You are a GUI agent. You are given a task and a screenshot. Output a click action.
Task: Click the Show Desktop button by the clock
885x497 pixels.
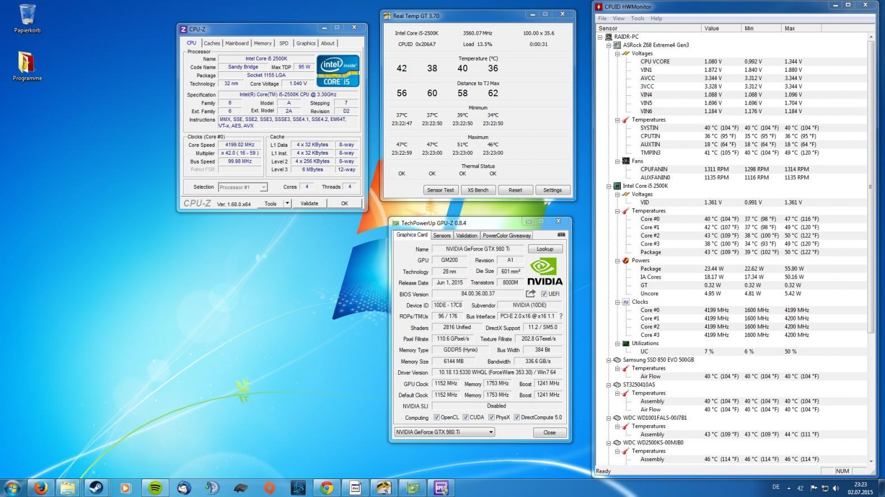tap(881, 488)
